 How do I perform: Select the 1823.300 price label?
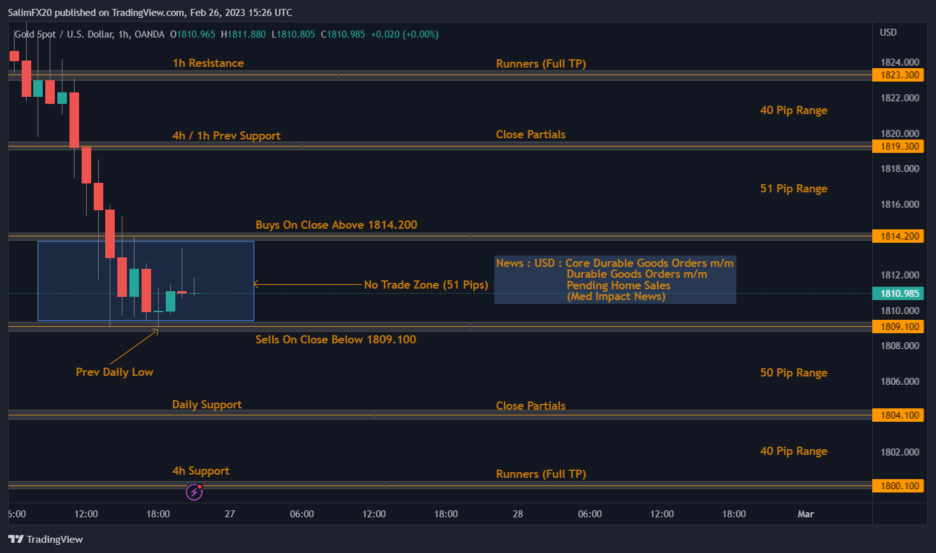tap(899, 75)
